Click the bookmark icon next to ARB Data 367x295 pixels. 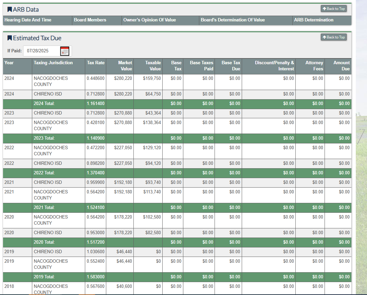pos(10,10)
